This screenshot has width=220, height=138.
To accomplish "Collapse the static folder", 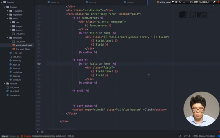I will point(8,18).
